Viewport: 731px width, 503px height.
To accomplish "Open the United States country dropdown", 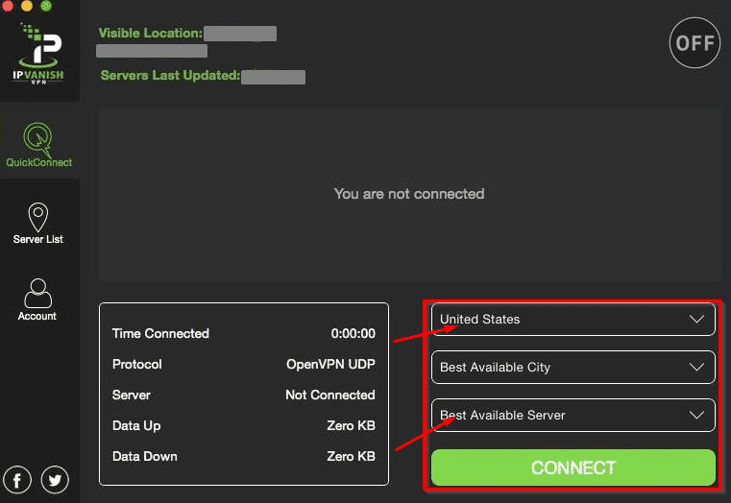I will click(573, 320).
